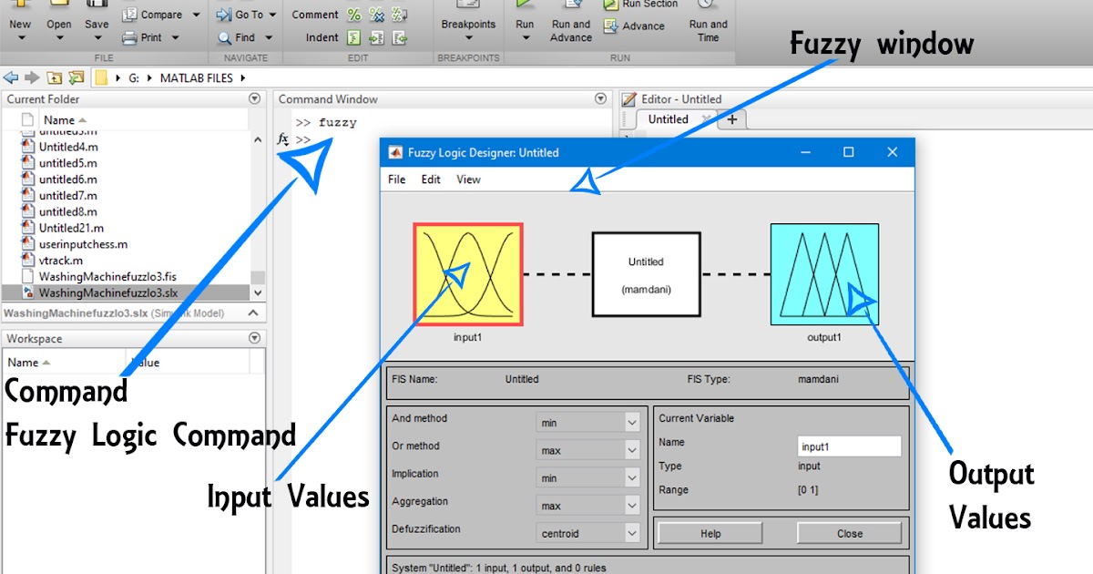Viewport: 1093px width, 574px height.
Task: Click the Help button in Fuzzy Designer
Action: [710, 534]
